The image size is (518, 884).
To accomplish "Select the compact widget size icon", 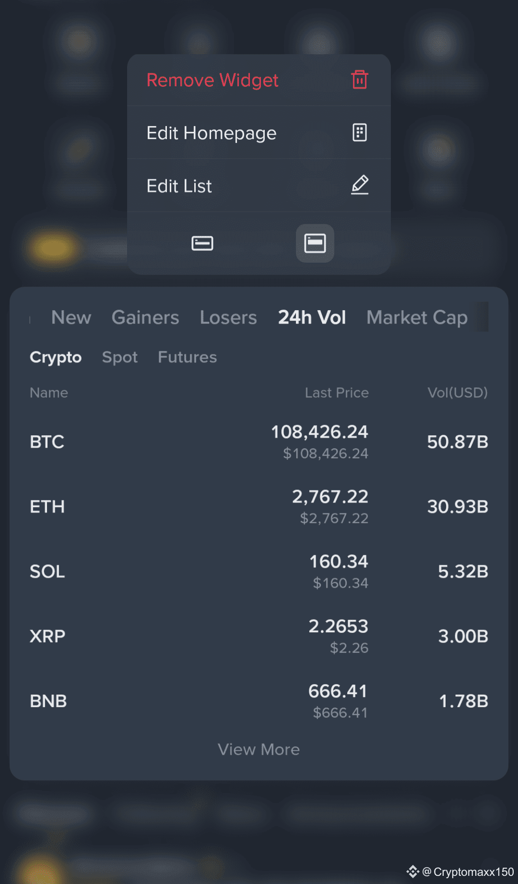I will 202,243.
